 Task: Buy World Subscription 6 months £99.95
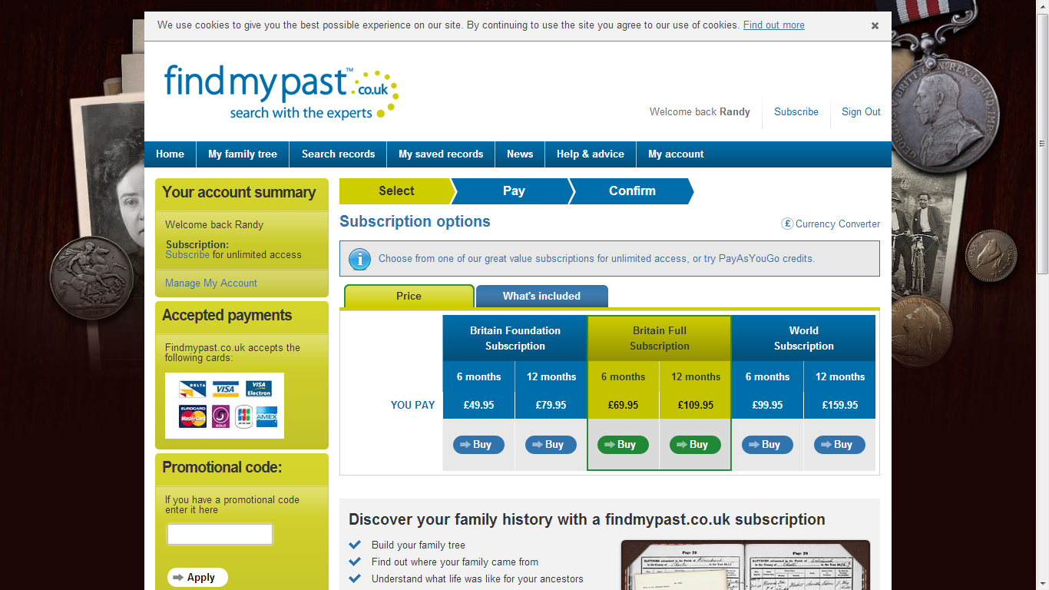(x=767, y=445)
